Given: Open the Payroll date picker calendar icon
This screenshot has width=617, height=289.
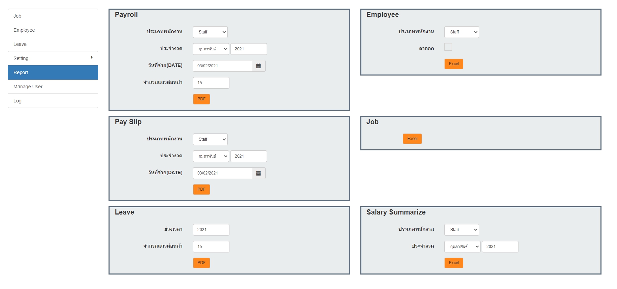Looking at the screenshot, I should [x=259, y=66].
